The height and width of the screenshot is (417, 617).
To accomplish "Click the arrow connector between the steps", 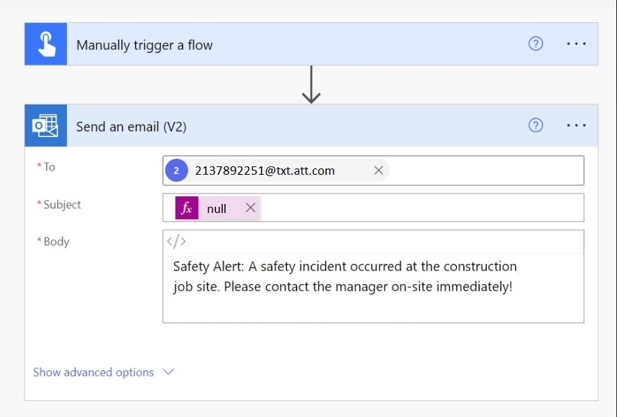I will 311,84.
